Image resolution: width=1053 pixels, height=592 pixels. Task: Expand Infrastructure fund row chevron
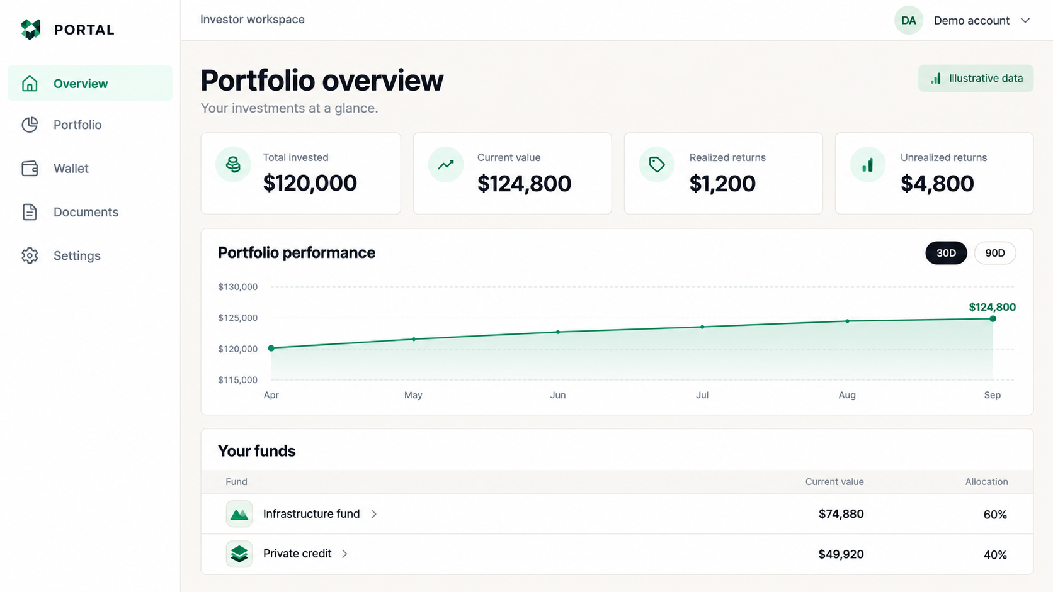[x=374, y=514]
